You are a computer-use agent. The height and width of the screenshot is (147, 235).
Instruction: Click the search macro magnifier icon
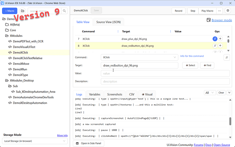(64, 11)
